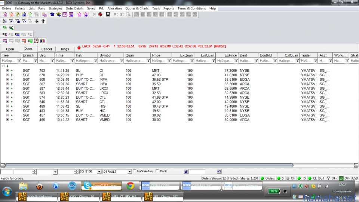Toggle the Orders status indicator
The height and width of the screenshot is (202, 359).
pos(267,178)
